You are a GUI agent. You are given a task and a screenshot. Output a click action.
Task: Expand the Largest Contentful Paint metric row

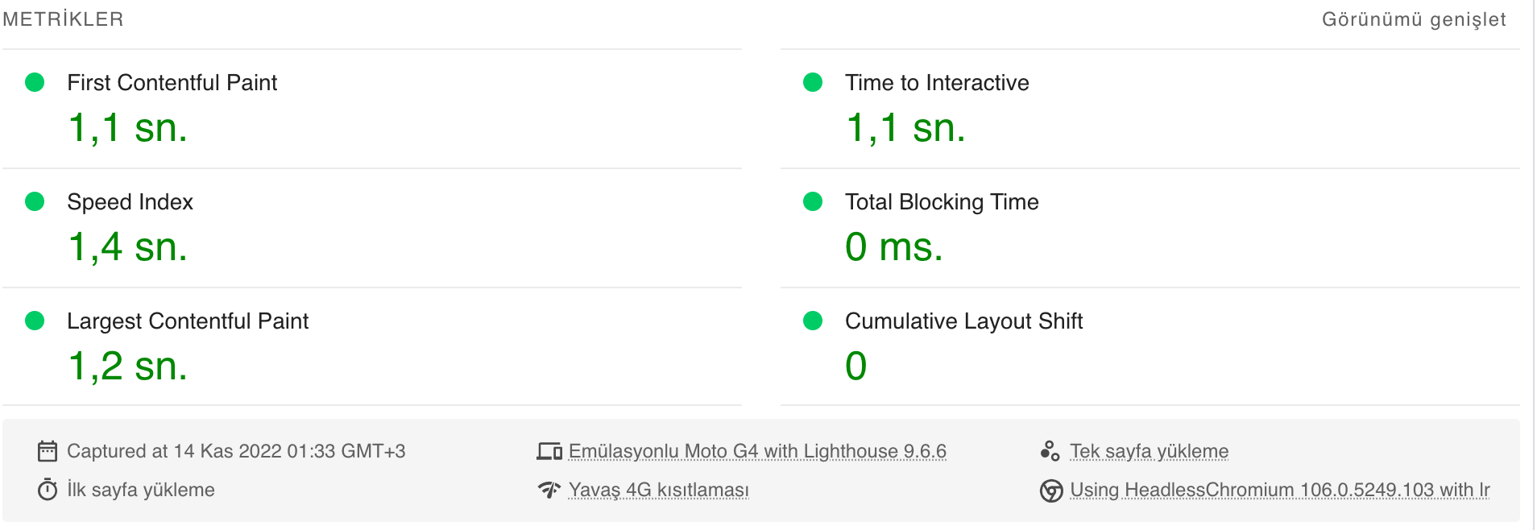[x=372, y=346]
